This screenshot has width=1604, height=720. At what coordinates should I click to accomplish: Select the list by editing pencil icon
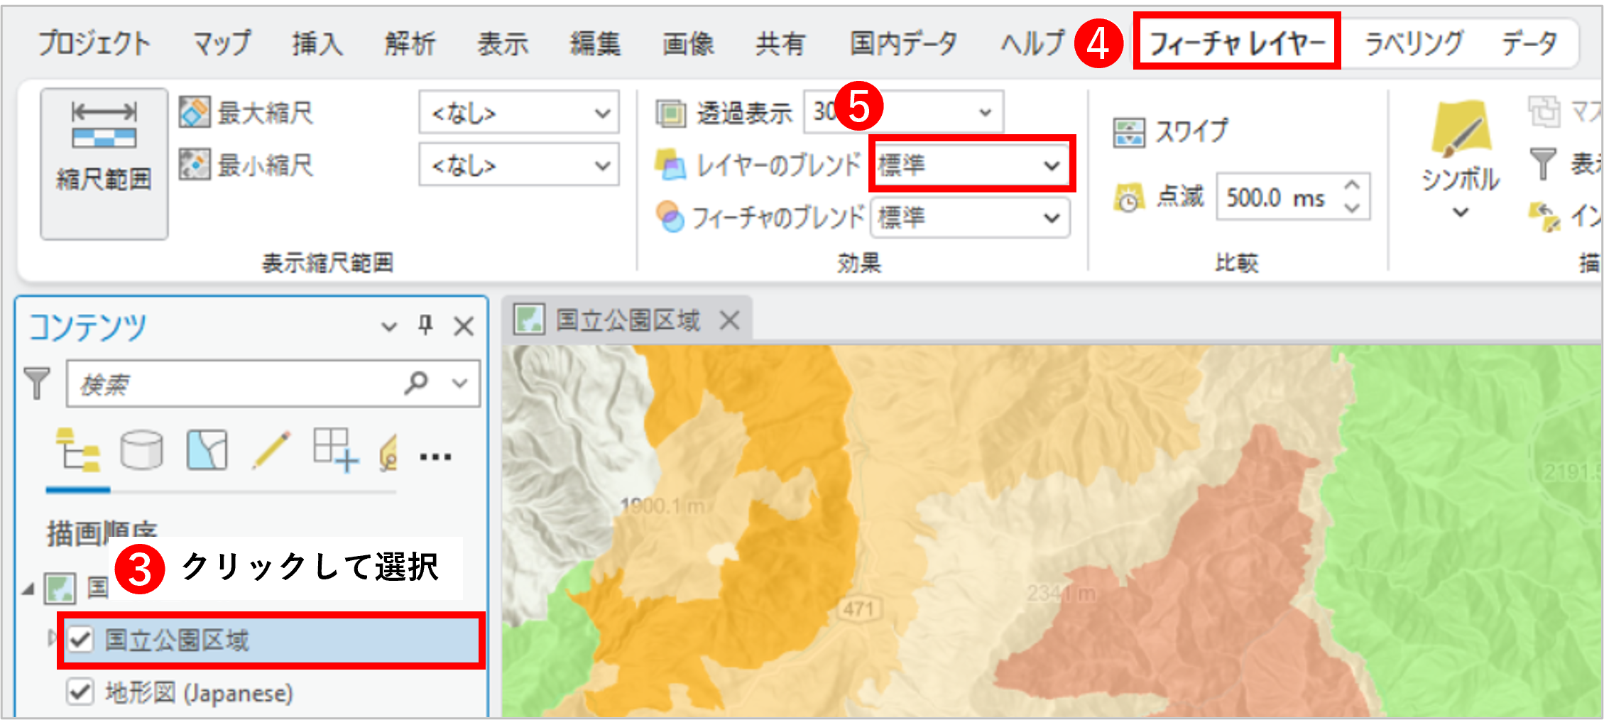(271, 450)
